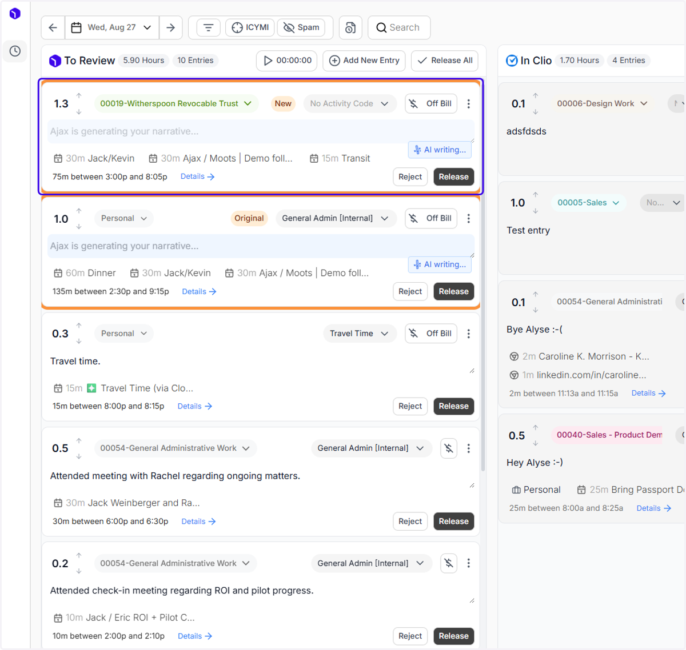Start the 00:00:00 timer

pyautogui.click(x=287, y=61)
